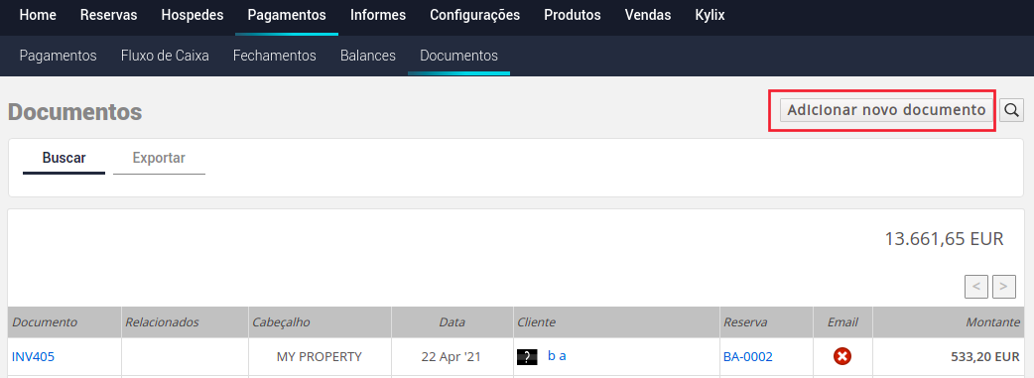Open the Hospedes menu

click(x=193, y=15)
